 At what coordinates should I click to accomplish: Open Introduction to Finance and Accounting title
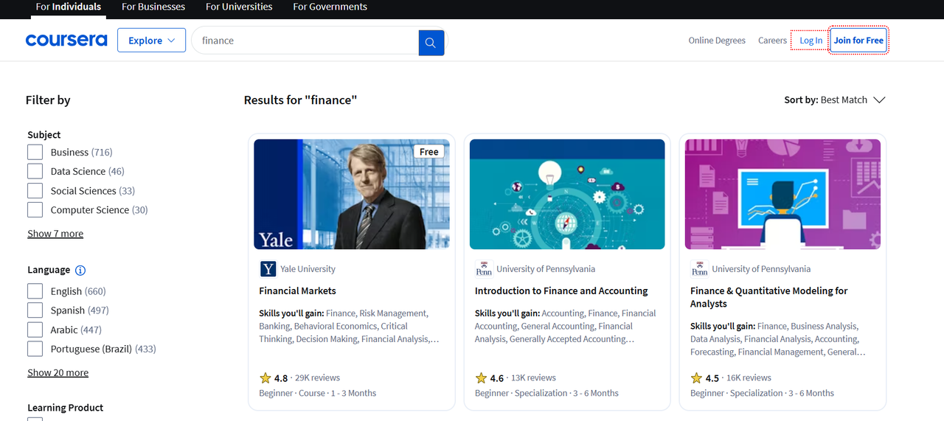click(561, 291)
